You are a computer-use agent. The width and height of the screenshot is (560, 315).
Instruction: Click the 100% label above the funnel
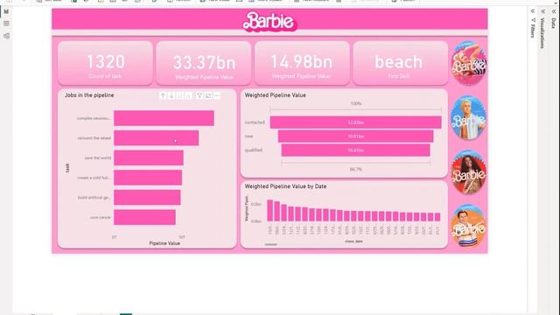[356, 103]
